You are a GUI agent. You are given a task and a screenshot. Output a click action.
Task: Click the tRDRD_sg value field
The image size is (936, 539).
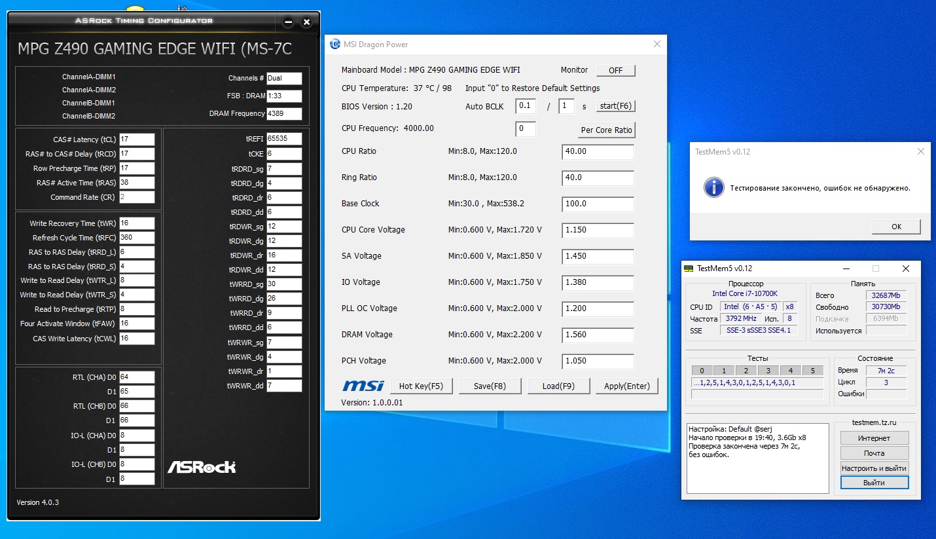click(284, 169)
